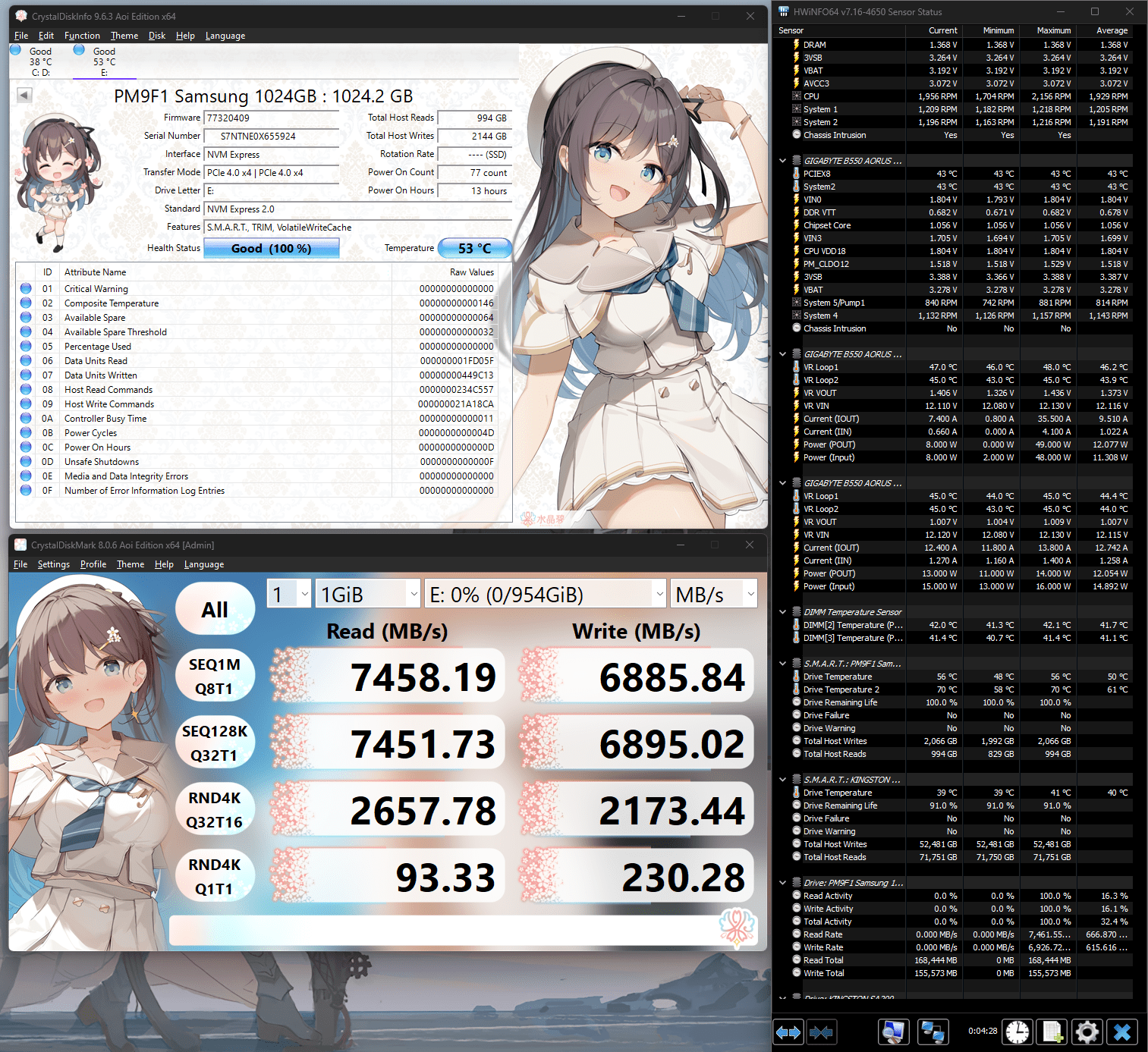Click the chibi character image in CrystalDiskInfo

pos(57,182)
